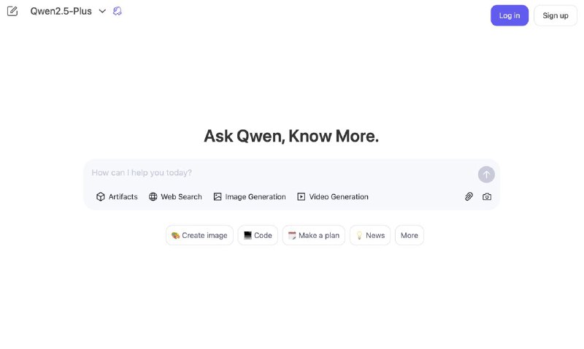Enable Web Search mode

[x=175, y=196]
